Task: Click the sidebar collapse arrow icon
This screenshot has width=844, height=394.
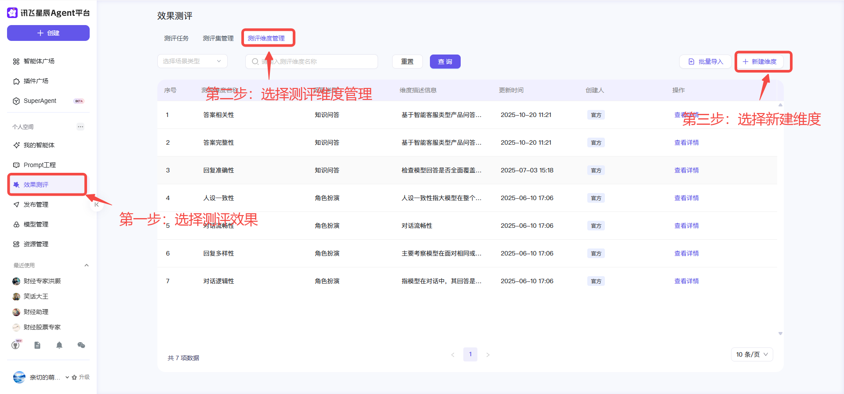Action: 97,204
